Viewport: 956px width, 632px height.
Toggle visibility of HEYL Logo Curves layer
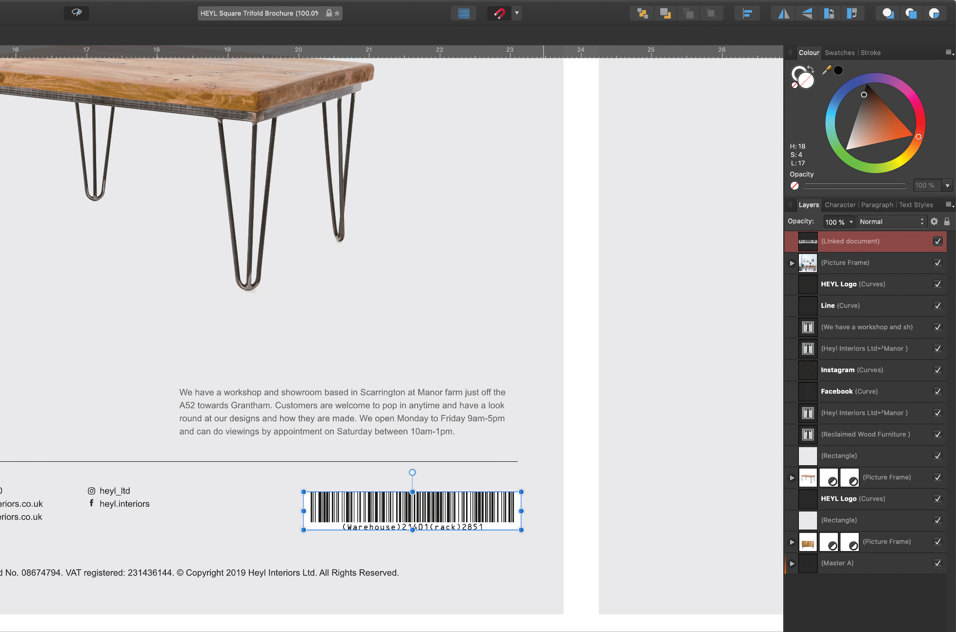(x=938, y=283)
